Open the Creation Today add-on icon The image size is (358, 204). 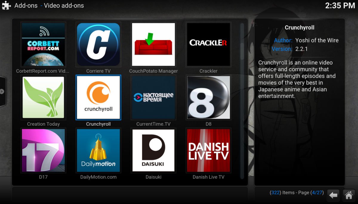(44, 97)
